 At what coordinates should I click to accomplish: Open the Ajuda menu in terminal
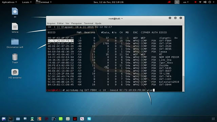pyautogui.click(x=98, y=23)
